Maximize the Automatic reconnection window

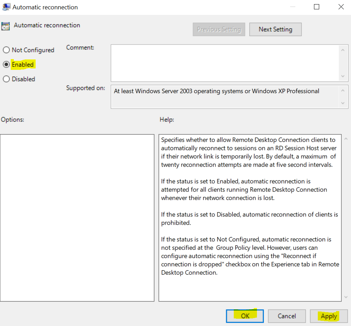(x=316, y=7)
